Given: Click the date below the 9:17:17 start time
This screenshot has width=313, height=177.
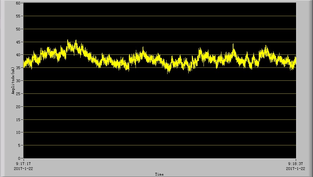Looking at the screenshot, I should (23, 169).
